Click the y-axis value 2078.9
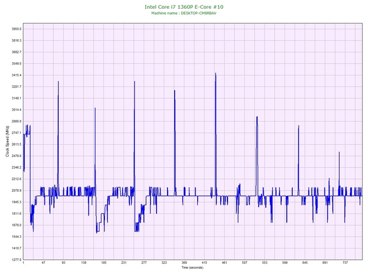368x277 pixels. click(16, 191)
